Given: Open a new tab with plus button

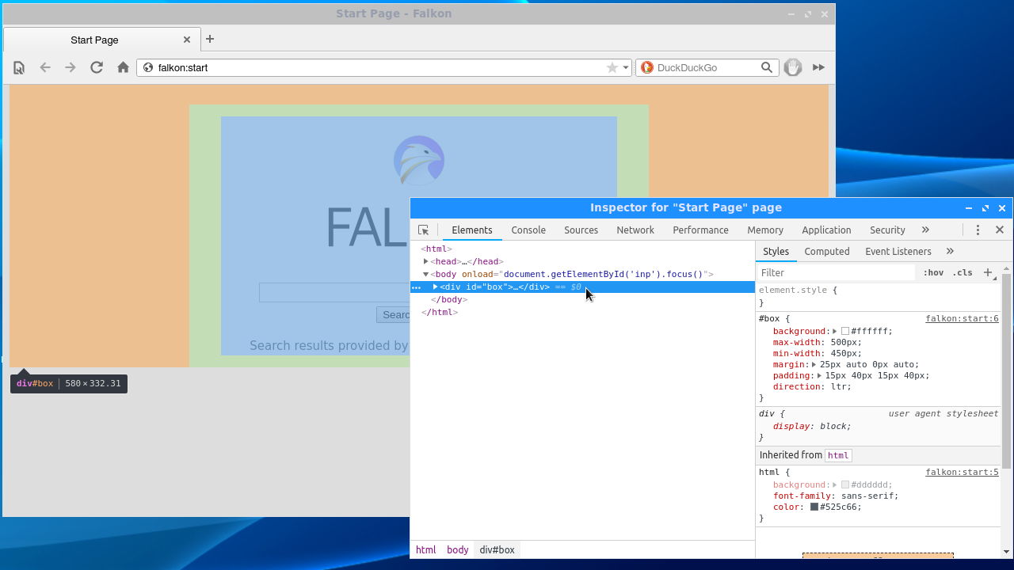Looking at the screenshot, I should 210,39.
